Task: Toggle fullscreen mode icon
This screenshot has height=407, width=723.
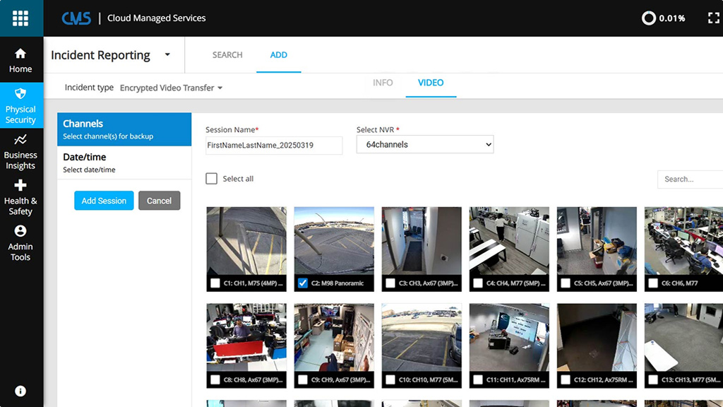Action: (x=713, y=18)
